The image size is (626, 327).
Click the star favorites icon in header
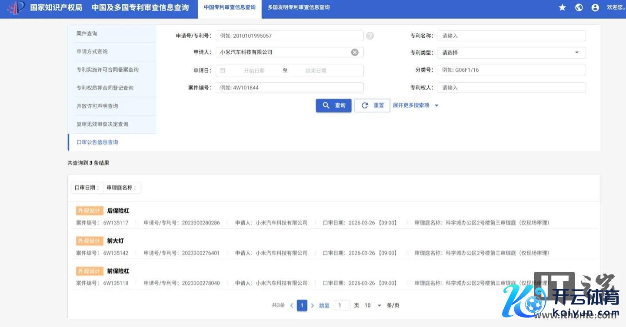pos(562,7)
